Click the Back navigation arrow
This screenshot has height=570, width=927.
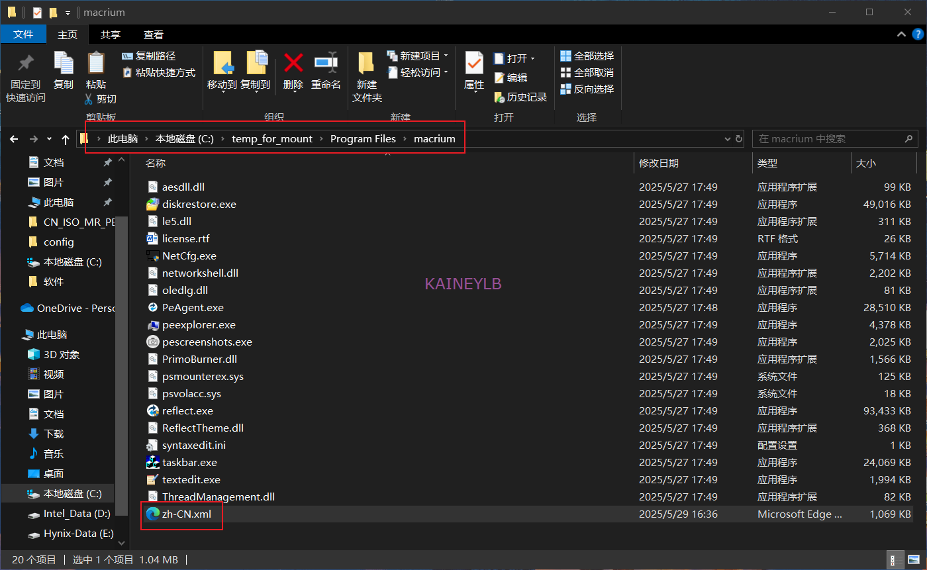tap(14, 139)
